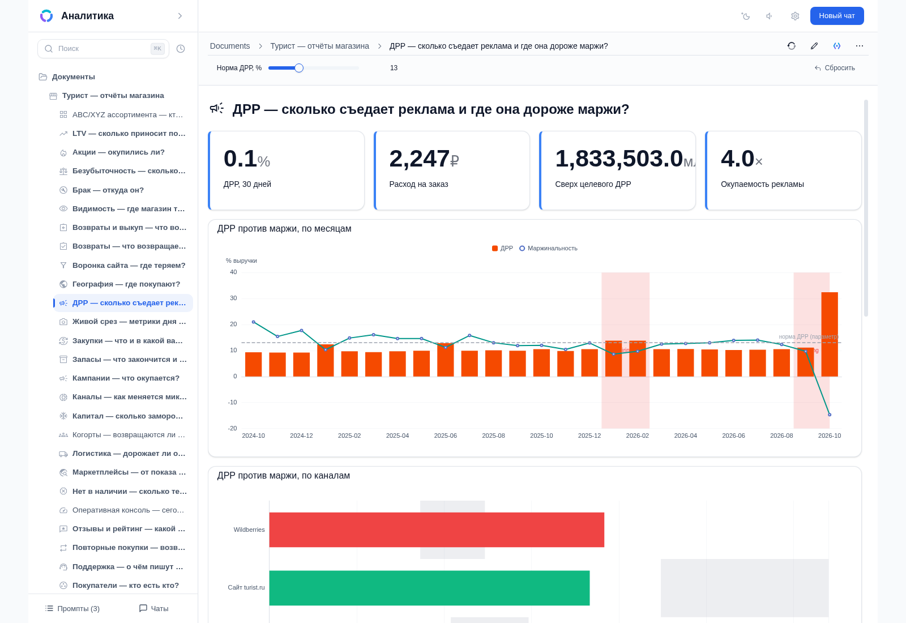This screenshot has height=623, width=906.
Task: Open Кампании — что окупается? report
Action: (123, 378)
